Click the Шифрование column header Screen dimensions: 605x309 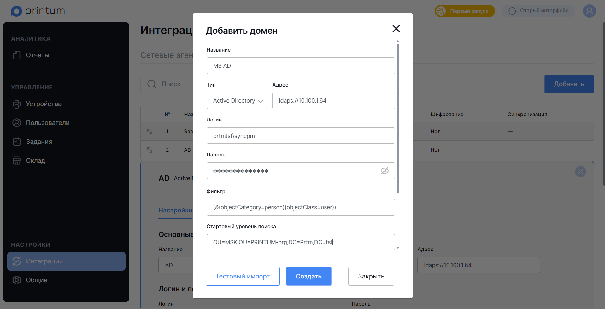[x=447, y=114]
